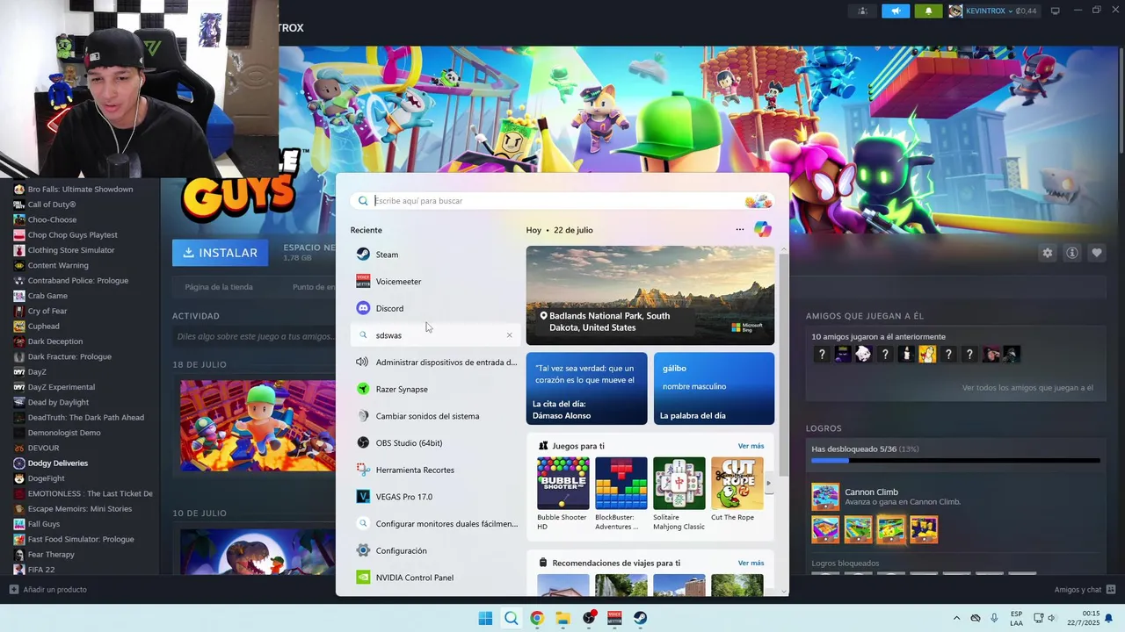This screenshot has width=1125, height=632.
Task: Click Windows Start button on taskbar
Action: point(485,618)
